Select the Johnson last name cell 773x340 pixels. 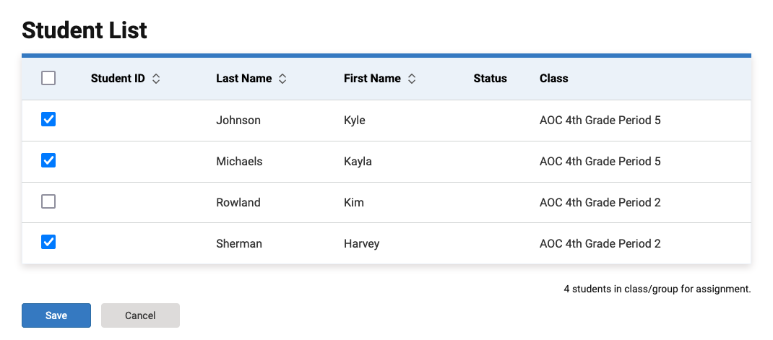tap(238, 121)
